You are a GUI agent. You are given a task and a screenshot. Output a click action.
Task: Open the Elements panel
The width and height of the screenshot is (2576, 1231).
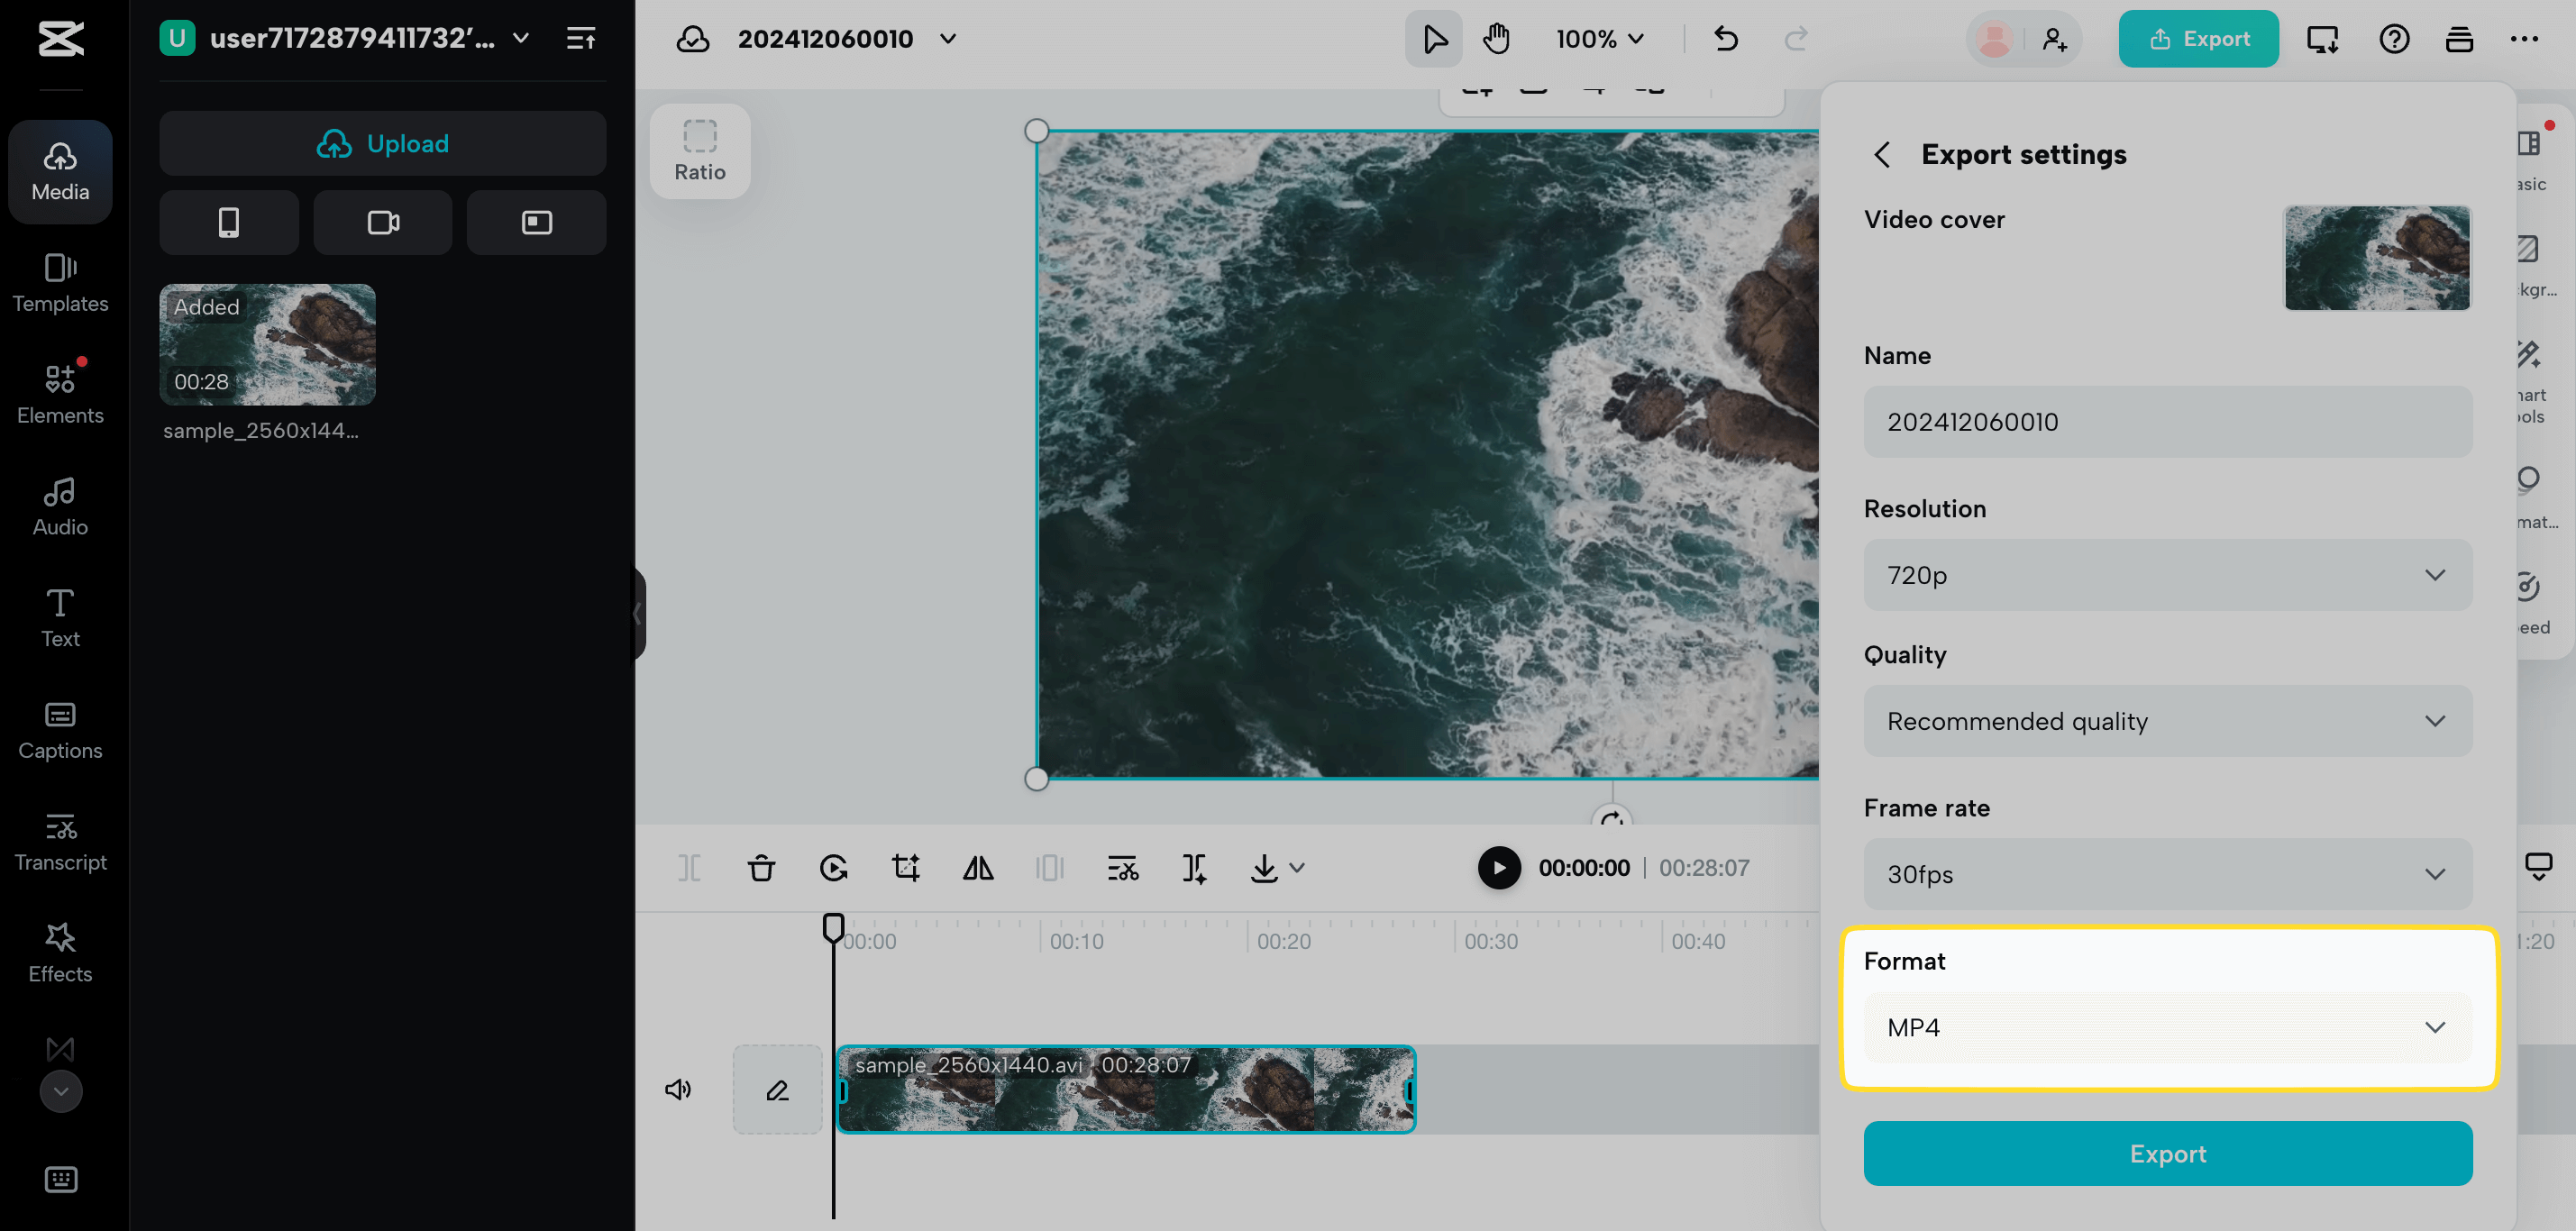pyautogui.click(x=60, y=395)
